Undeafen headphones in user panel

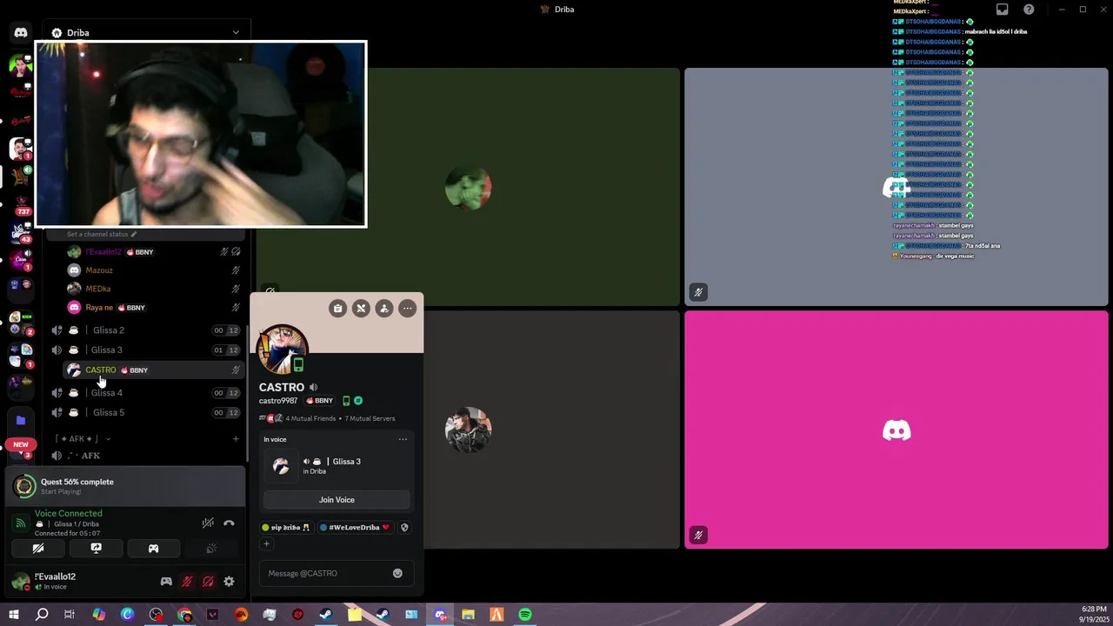[x=208, y=582]
